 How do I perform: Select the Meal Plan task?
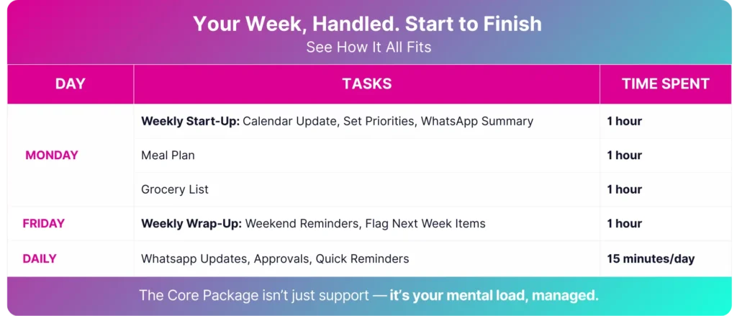168,155
